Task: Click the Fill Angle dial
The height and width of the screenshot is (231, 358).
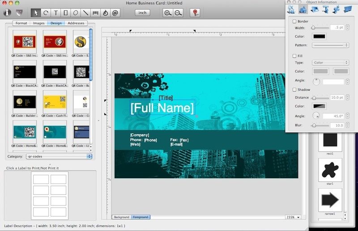Action: pyautogui.click(x=316, y=81)
